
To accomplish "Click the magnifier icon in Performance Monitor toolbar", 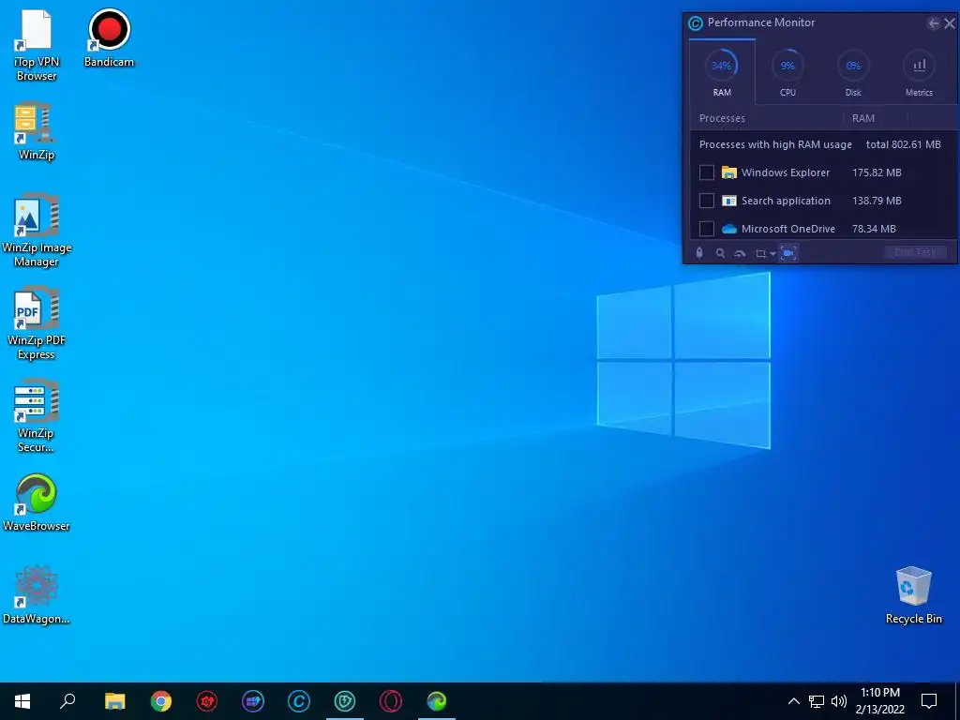I will [x=720, y=253].
